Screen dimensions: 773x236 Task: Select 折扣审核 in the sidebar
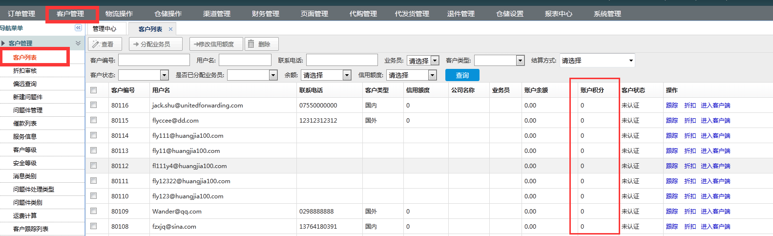[x=25, y=71]
